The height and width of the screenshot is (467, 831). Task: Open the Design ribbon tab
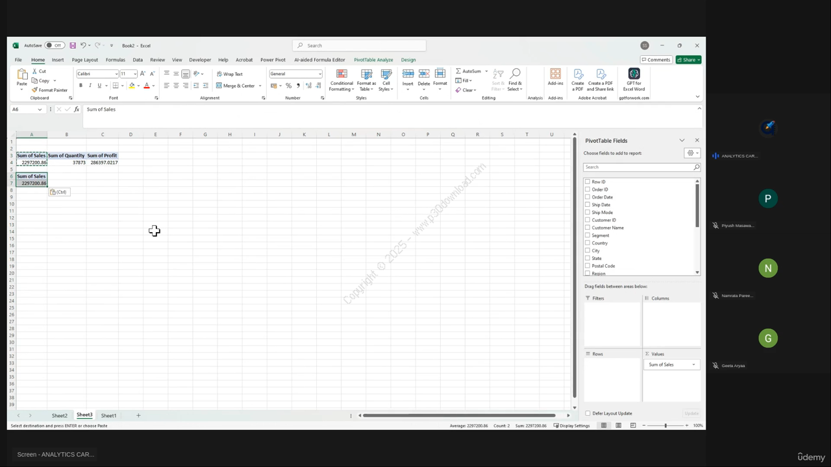point(408,60)
